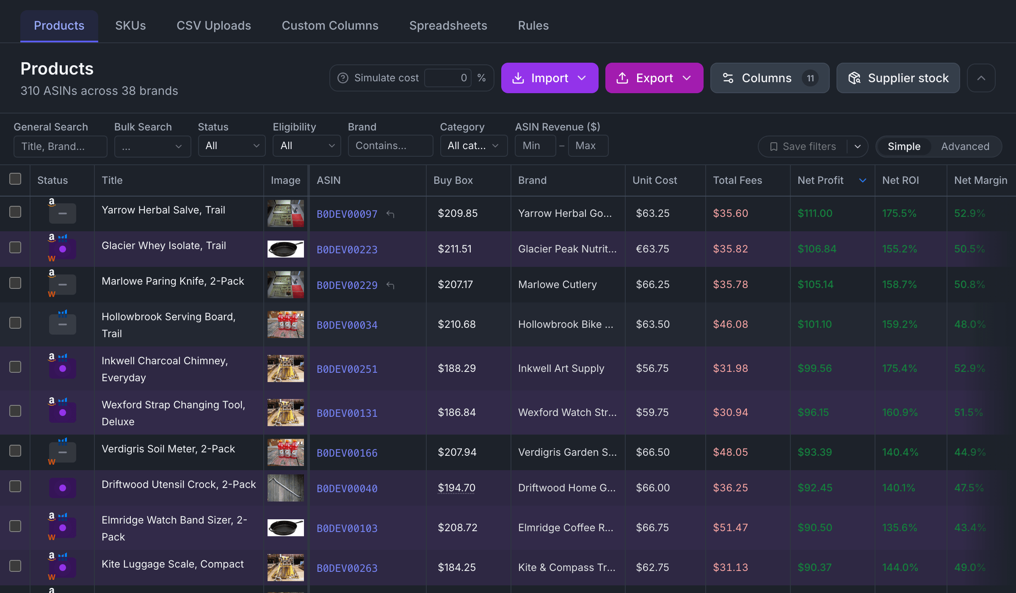This screenshot has width=1016, height=593.
Task: Click the revert arrow icon beside B0DEV00229
Action: coord(390,285)
